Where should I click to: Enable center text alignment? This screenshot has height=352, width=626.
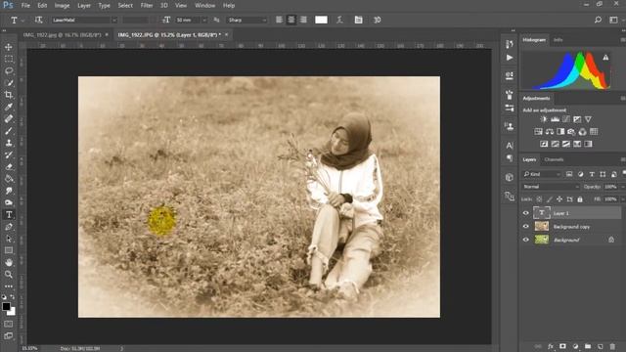pyautogui.click(x=291, y=20)
